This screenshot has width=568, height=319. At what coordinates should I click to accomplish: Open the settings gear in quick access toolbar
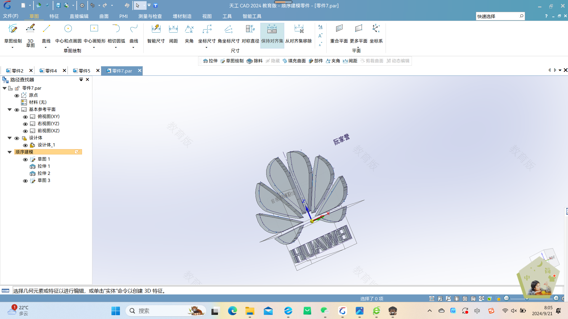point(82,5)
